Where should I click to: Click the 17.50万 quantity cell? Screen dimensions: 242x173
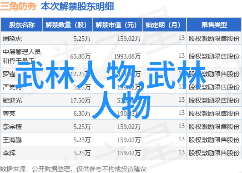click(68, 100)
